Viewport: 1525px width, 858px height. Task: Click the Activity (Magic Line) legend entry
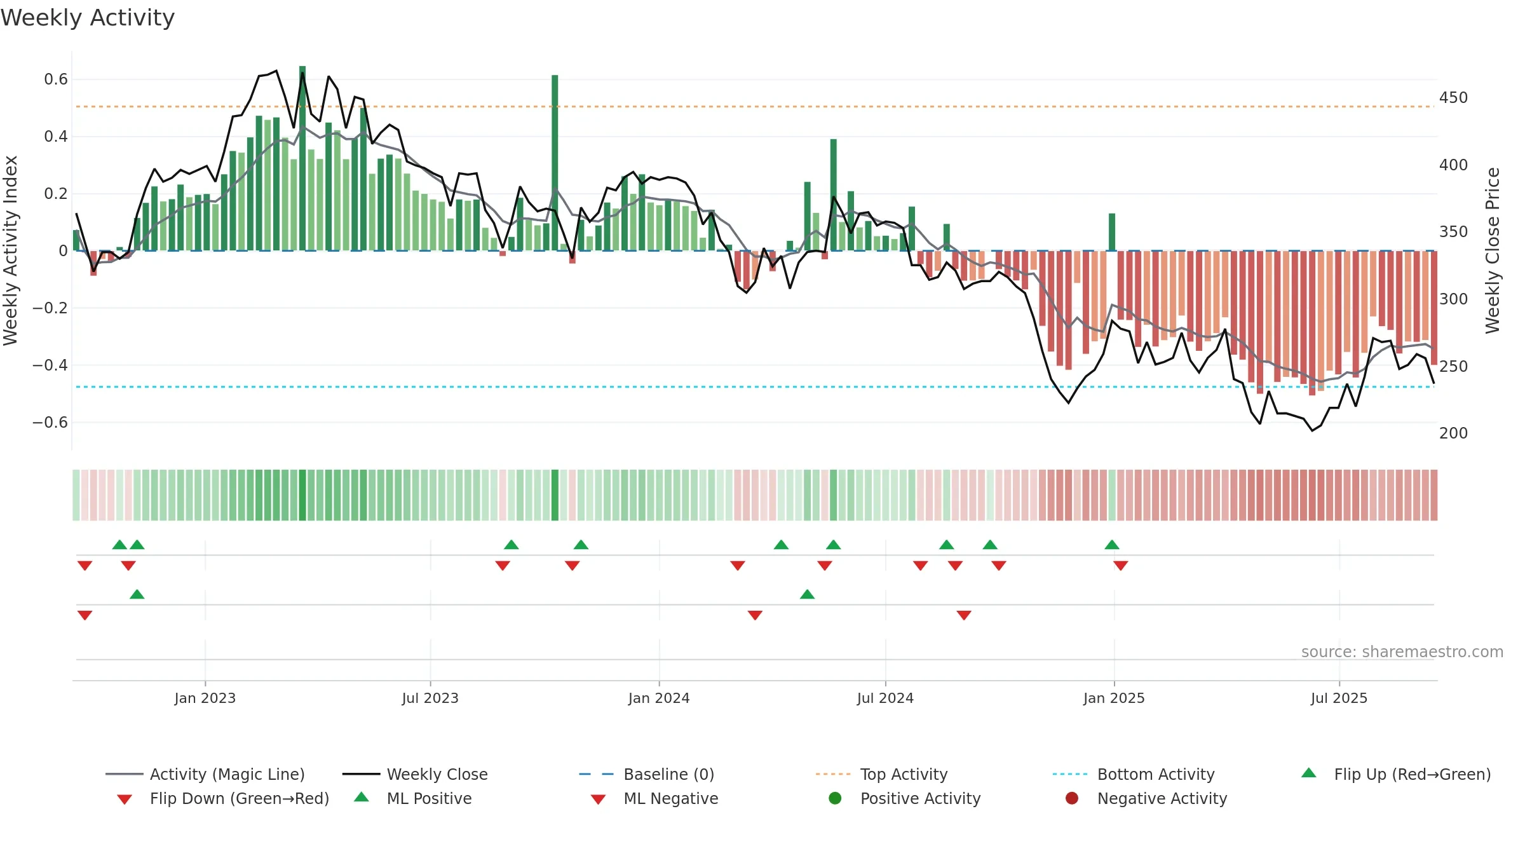[205, 774]
